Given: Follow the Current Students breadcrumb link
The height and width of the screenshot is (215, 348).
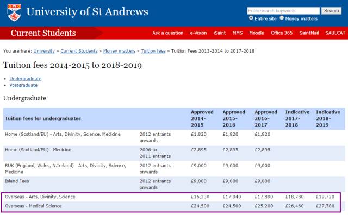Looking at the screenshot, I should tap(79, 51).
